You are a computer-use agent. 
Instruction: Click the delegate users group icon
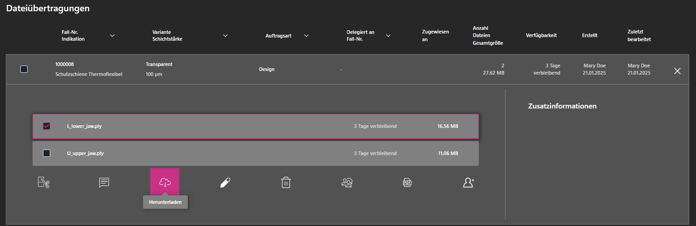pos(347,182)
